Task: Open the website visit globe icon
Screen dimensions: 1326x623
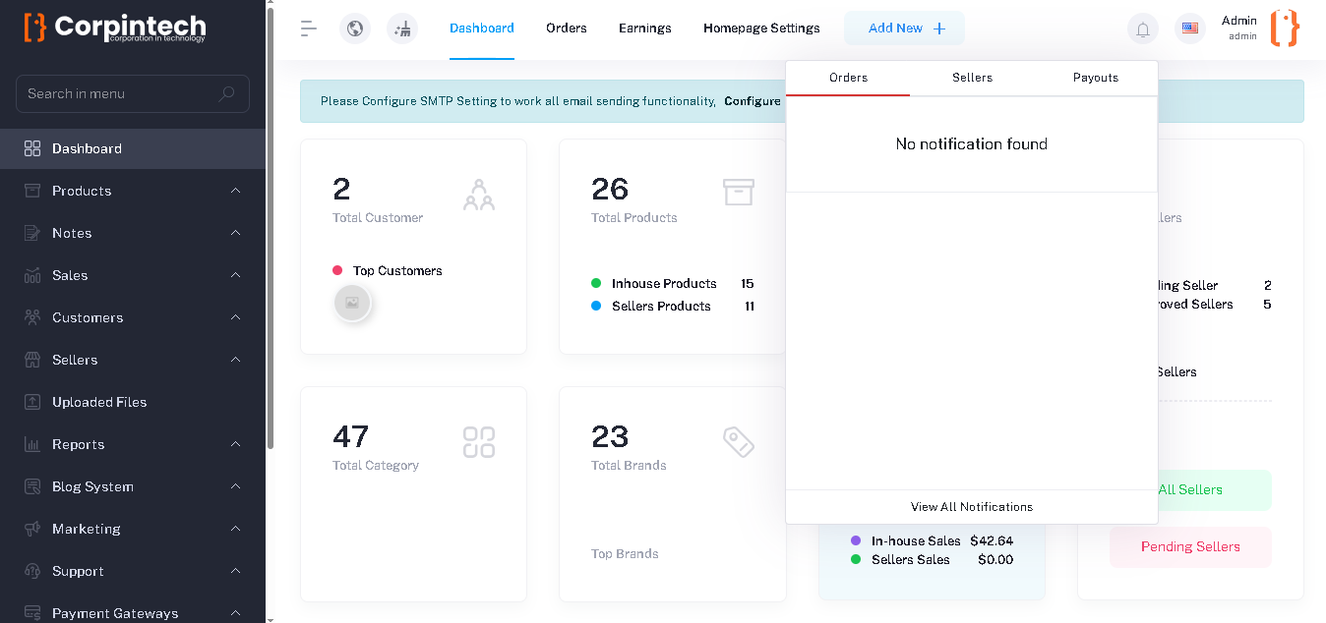Action: 354,28
